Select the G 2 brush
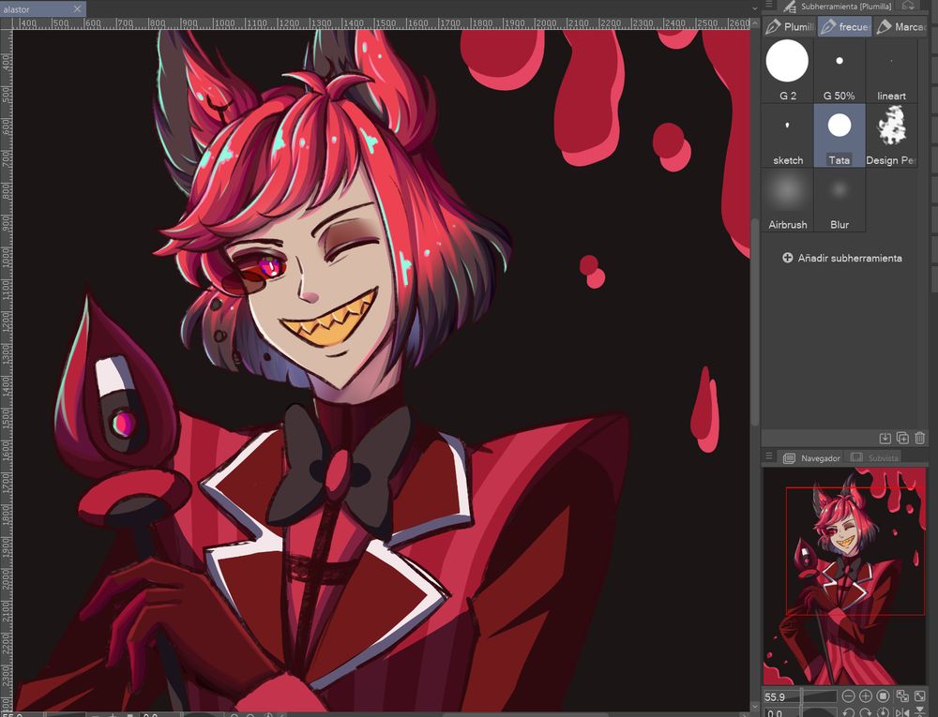 coord(787,71)
